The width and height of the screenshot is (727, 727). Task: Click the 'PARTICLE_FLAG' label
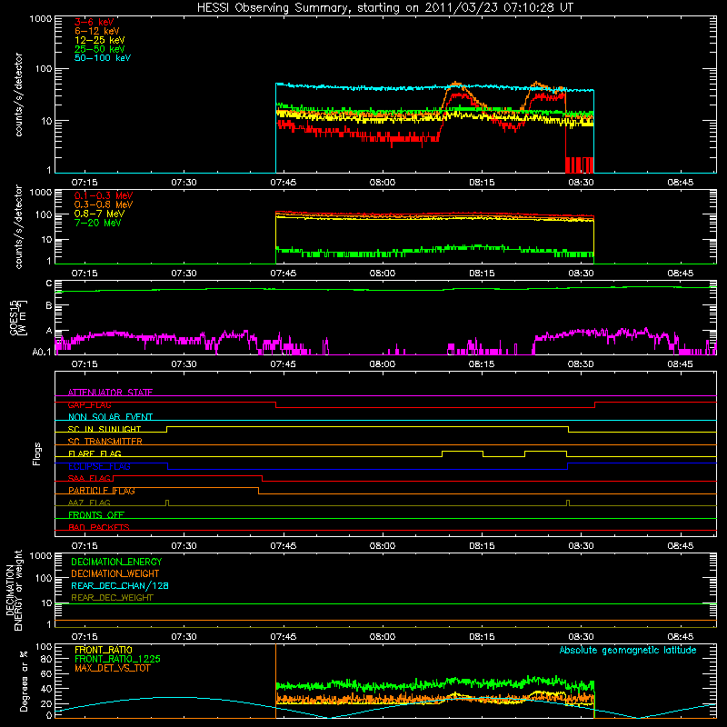[102, 491]
